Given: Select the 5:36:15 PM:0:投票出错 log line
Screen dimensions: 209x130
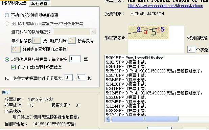Looking at the screenshot, I should tap(126, 62).
